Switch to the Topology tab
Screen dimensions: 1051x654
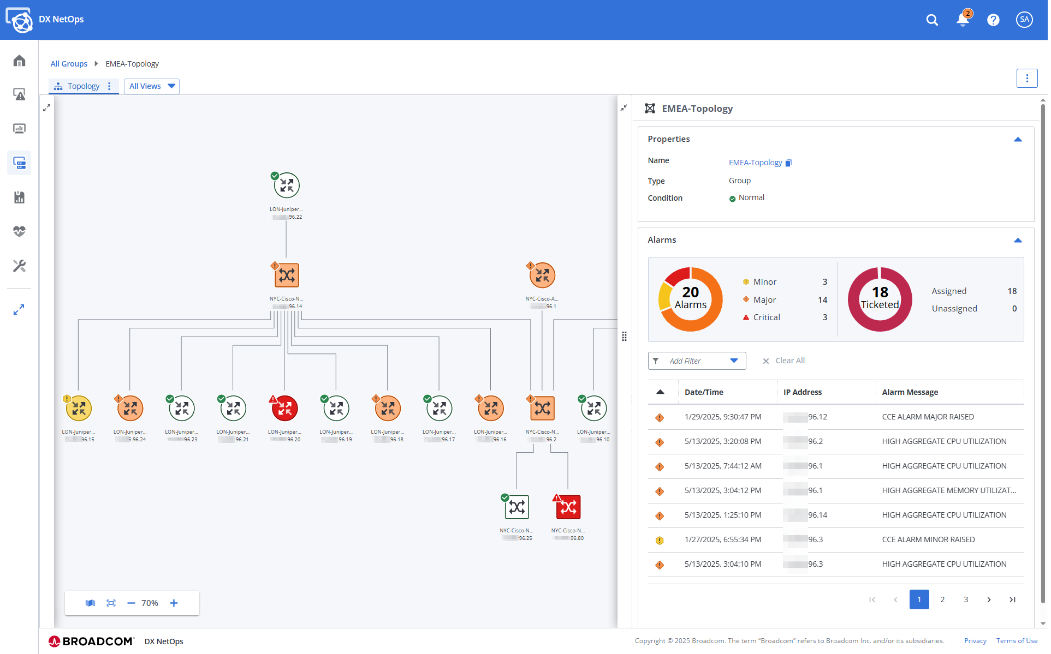coord(83,86)
